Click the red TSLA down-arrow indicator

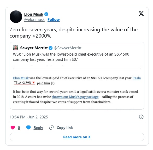click(34, 82)
